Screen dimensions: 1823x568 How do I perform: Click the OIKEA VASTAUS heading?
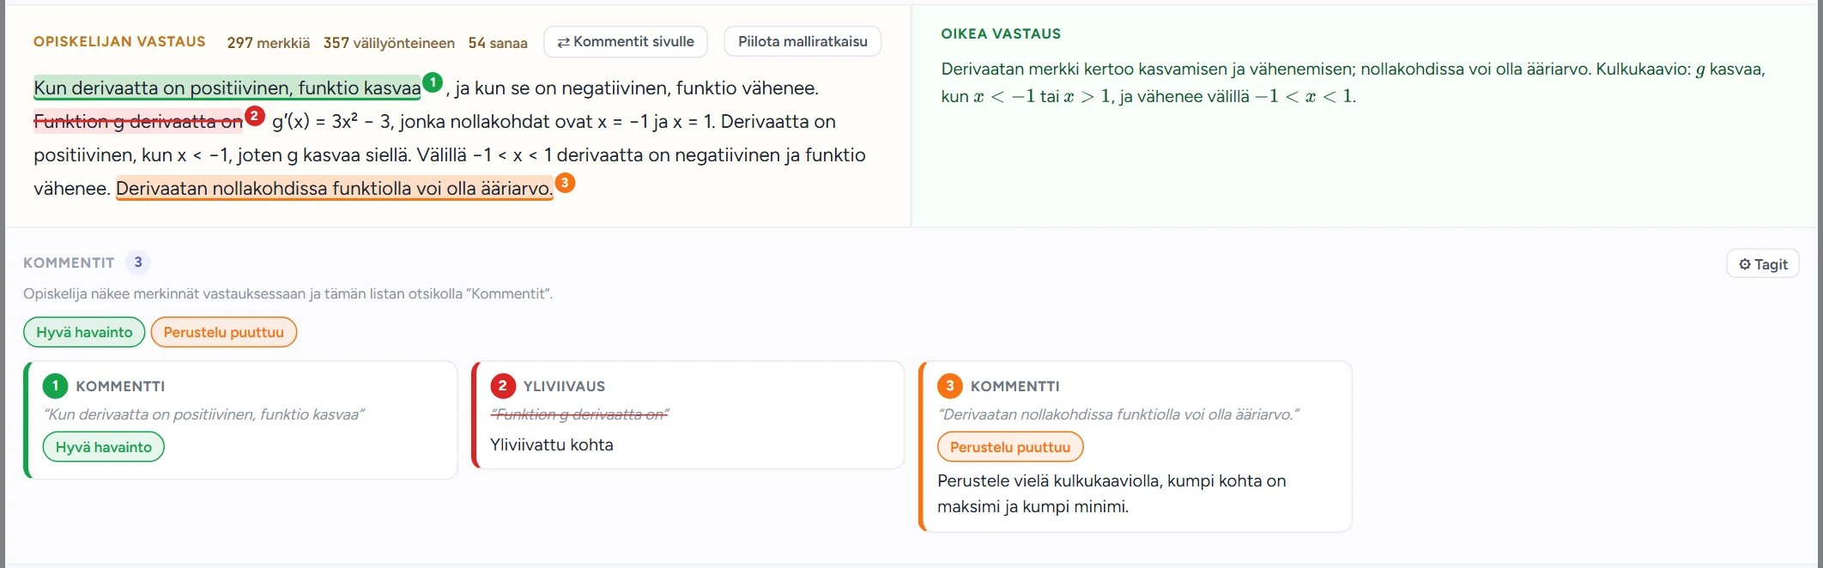click(1001, 33)
